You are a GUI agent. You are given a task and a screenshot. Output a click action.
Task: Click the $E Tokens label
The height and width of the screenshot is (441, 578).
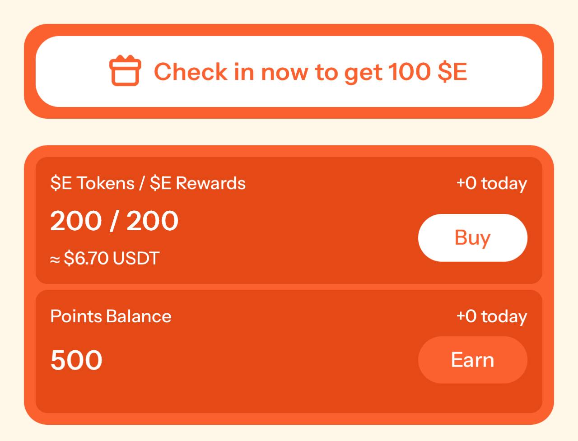point(93,183)
